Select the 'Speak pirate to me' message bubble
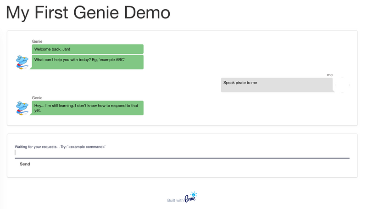The width and height of the screenshot is (367, 209). click(276, 85)
